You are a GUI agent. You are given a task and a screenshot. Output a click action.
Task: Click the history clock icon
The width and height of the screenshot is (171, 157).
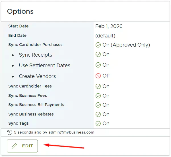(10, 132)
